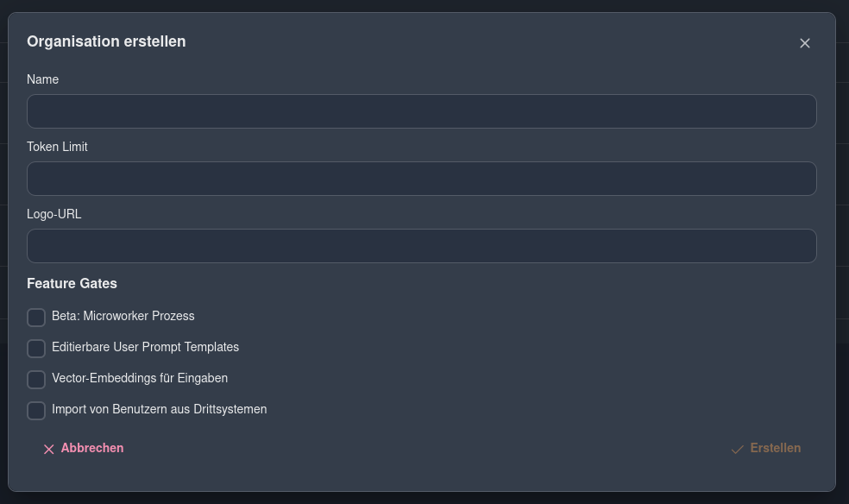The image size is (849, 504).
Task: Click the 'Name' field label
Action: (x=43, y=79)
